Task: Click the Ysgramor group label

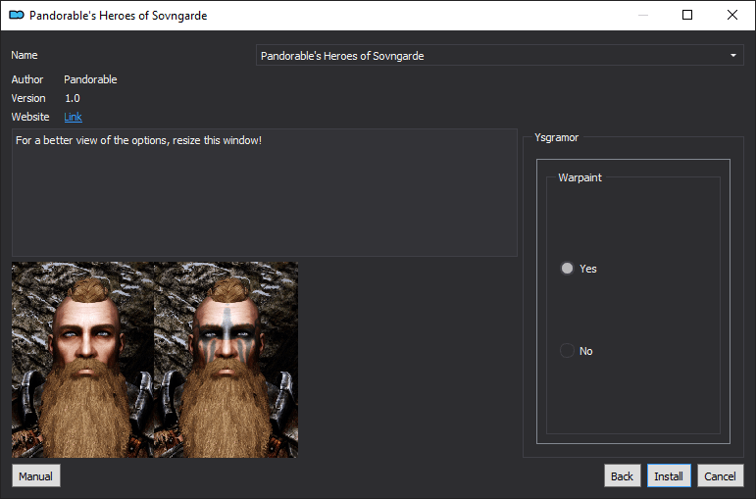Action: pos(556,137)
